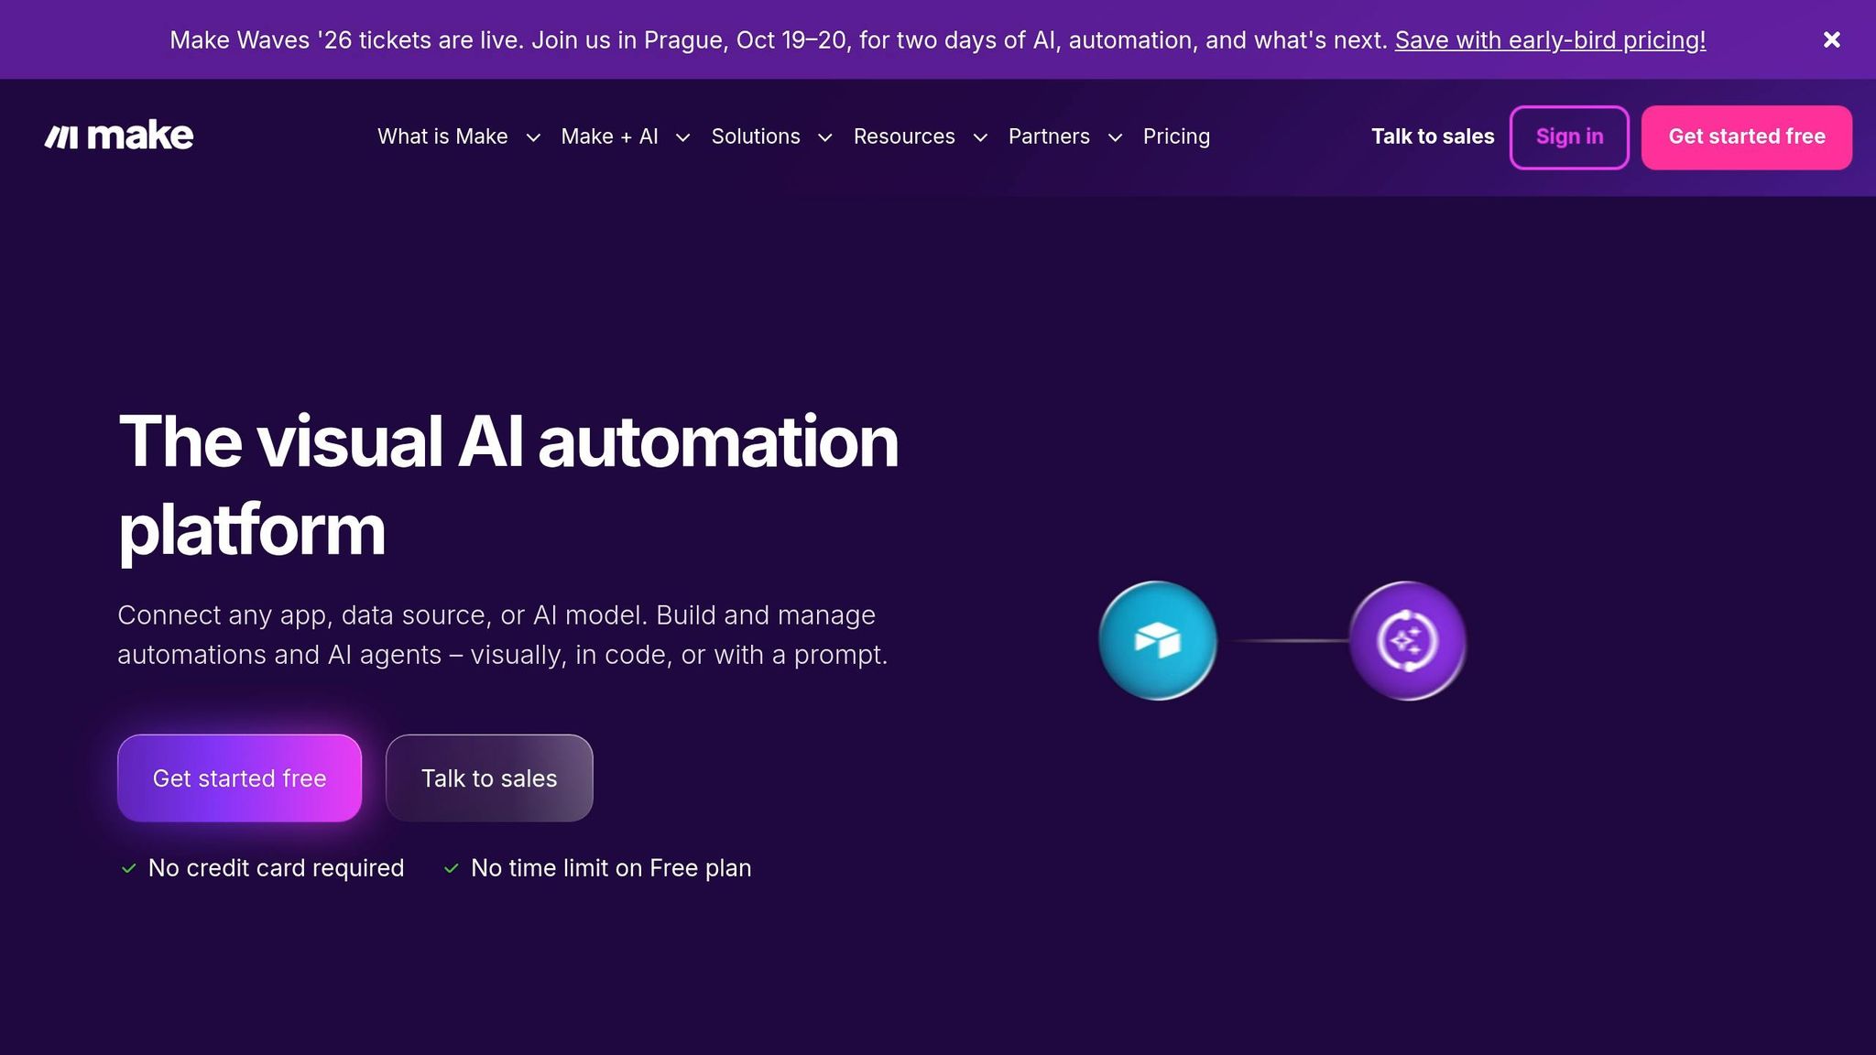Click the Connect any app description paragraph
This screenshot has width=1876, height=1055.
point(503,635)
